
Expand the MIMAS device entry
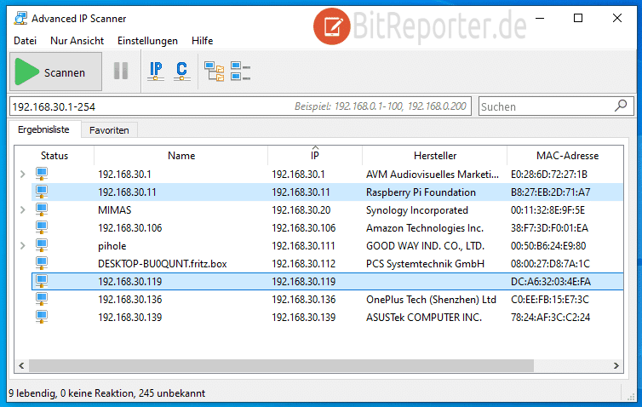[22, 210]
